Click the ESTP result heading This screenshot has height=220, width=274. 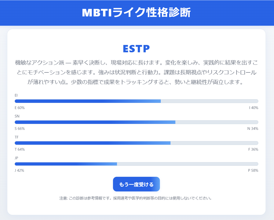point(137,49)
